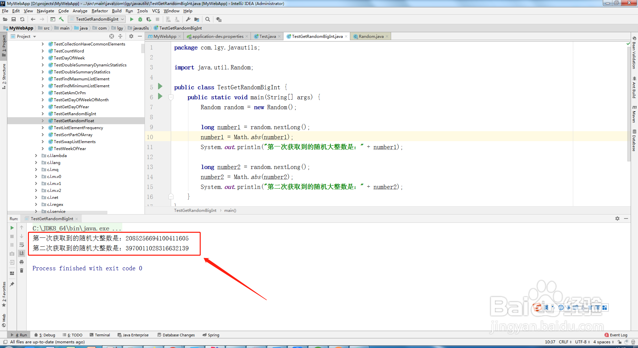Rerun the program from the Run panel

[12, 228]
